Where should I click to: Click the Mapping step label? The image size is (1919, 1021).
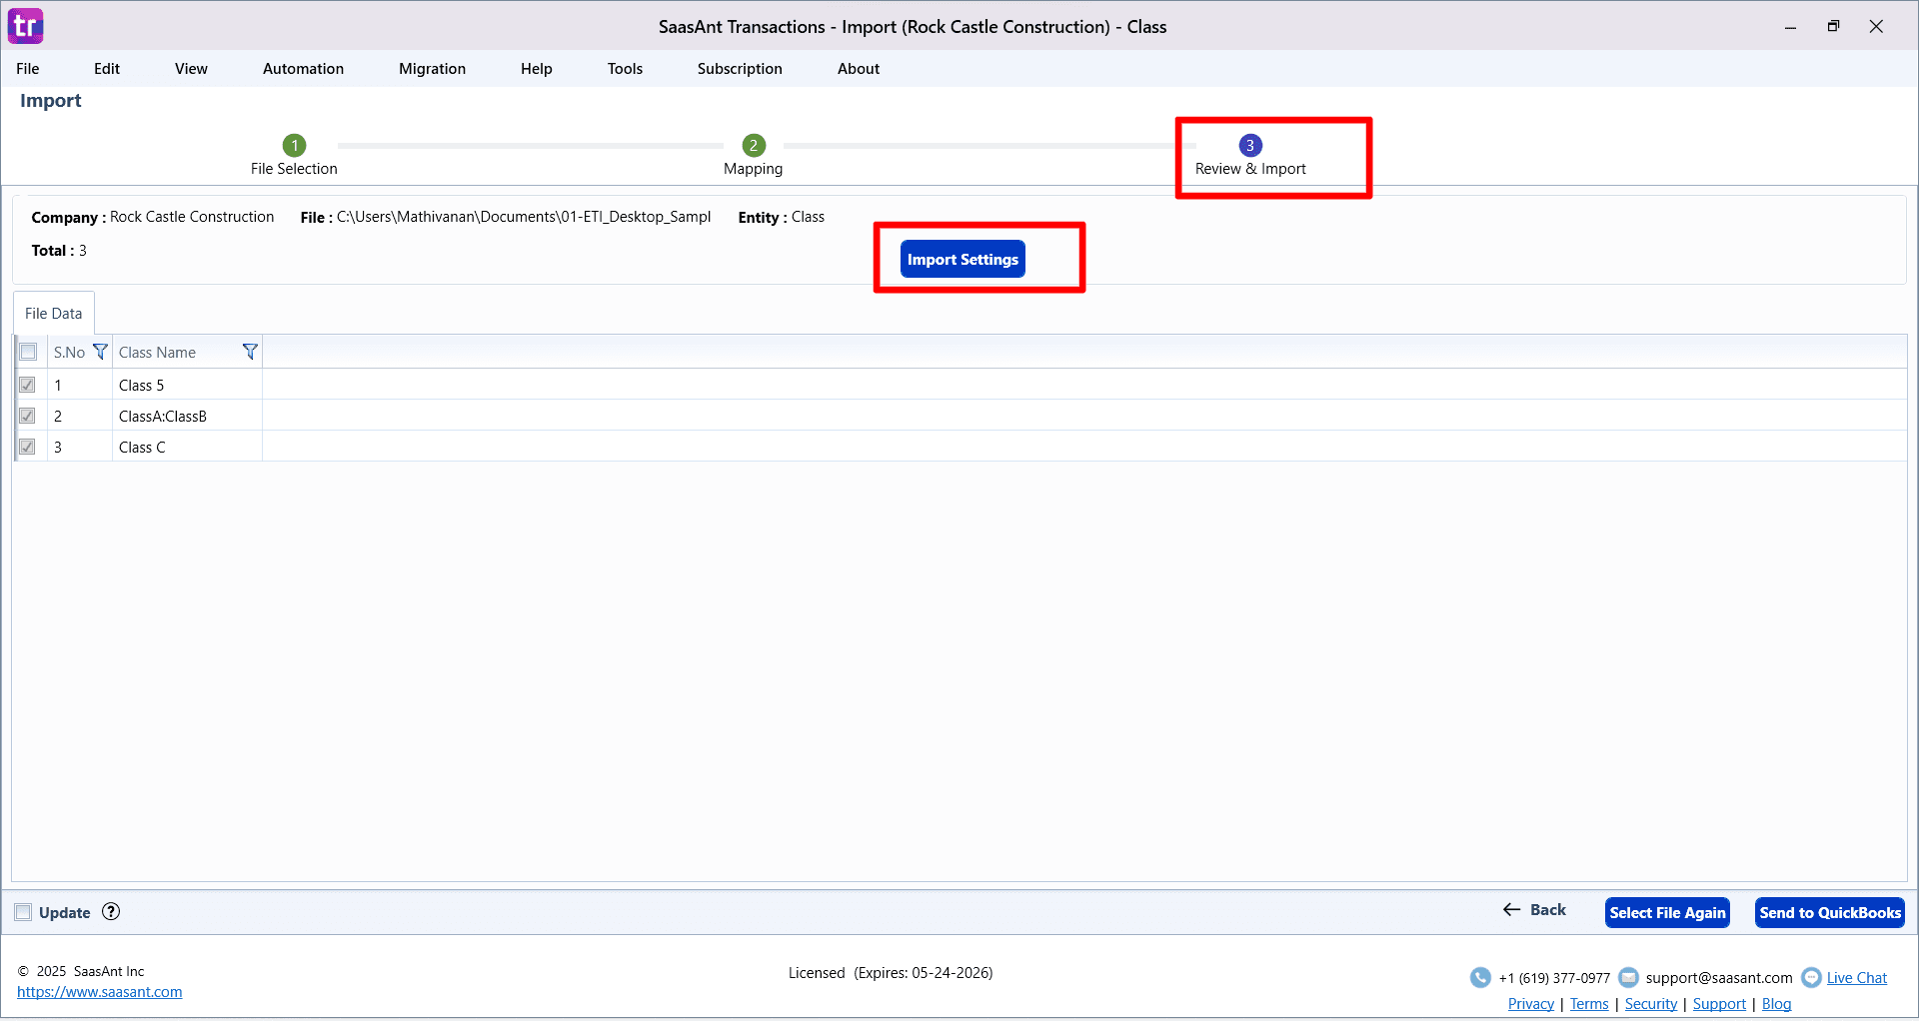tap(754, 169)
